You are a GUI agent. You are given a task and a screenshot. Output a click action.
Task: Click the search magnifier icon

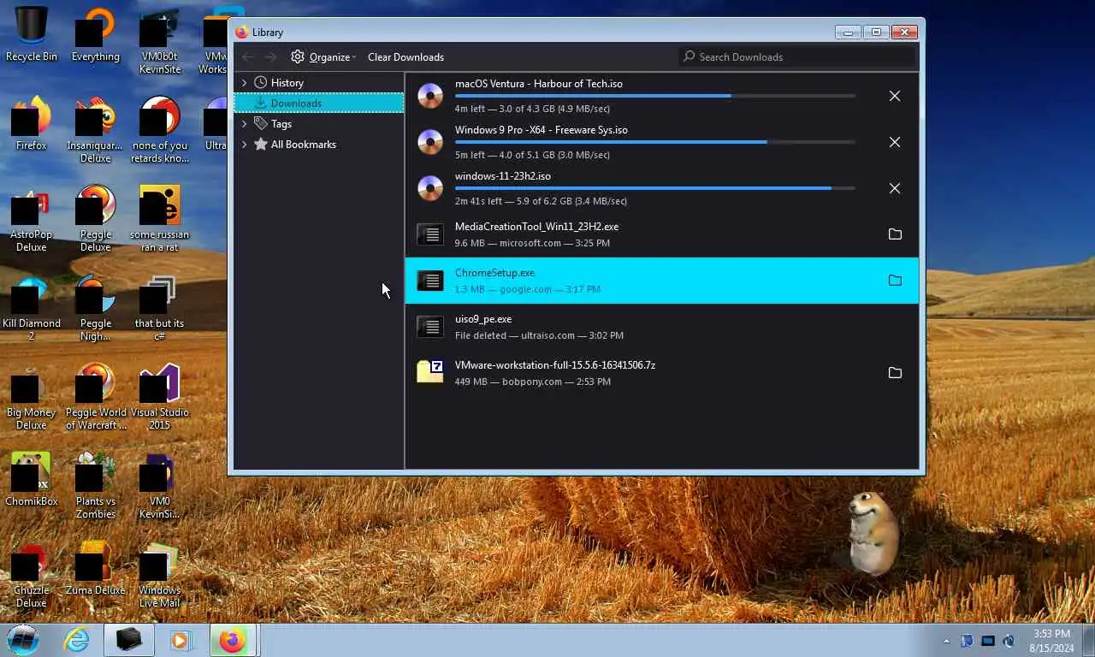point(689,56)
